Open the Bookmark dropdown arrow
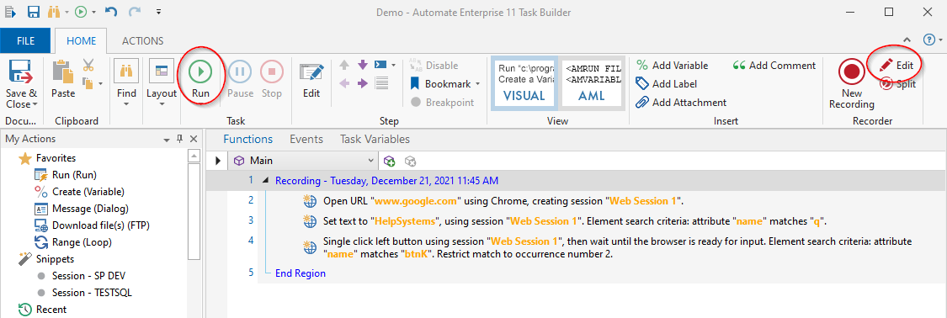The image size is (947, 318). tap(478, 84)
